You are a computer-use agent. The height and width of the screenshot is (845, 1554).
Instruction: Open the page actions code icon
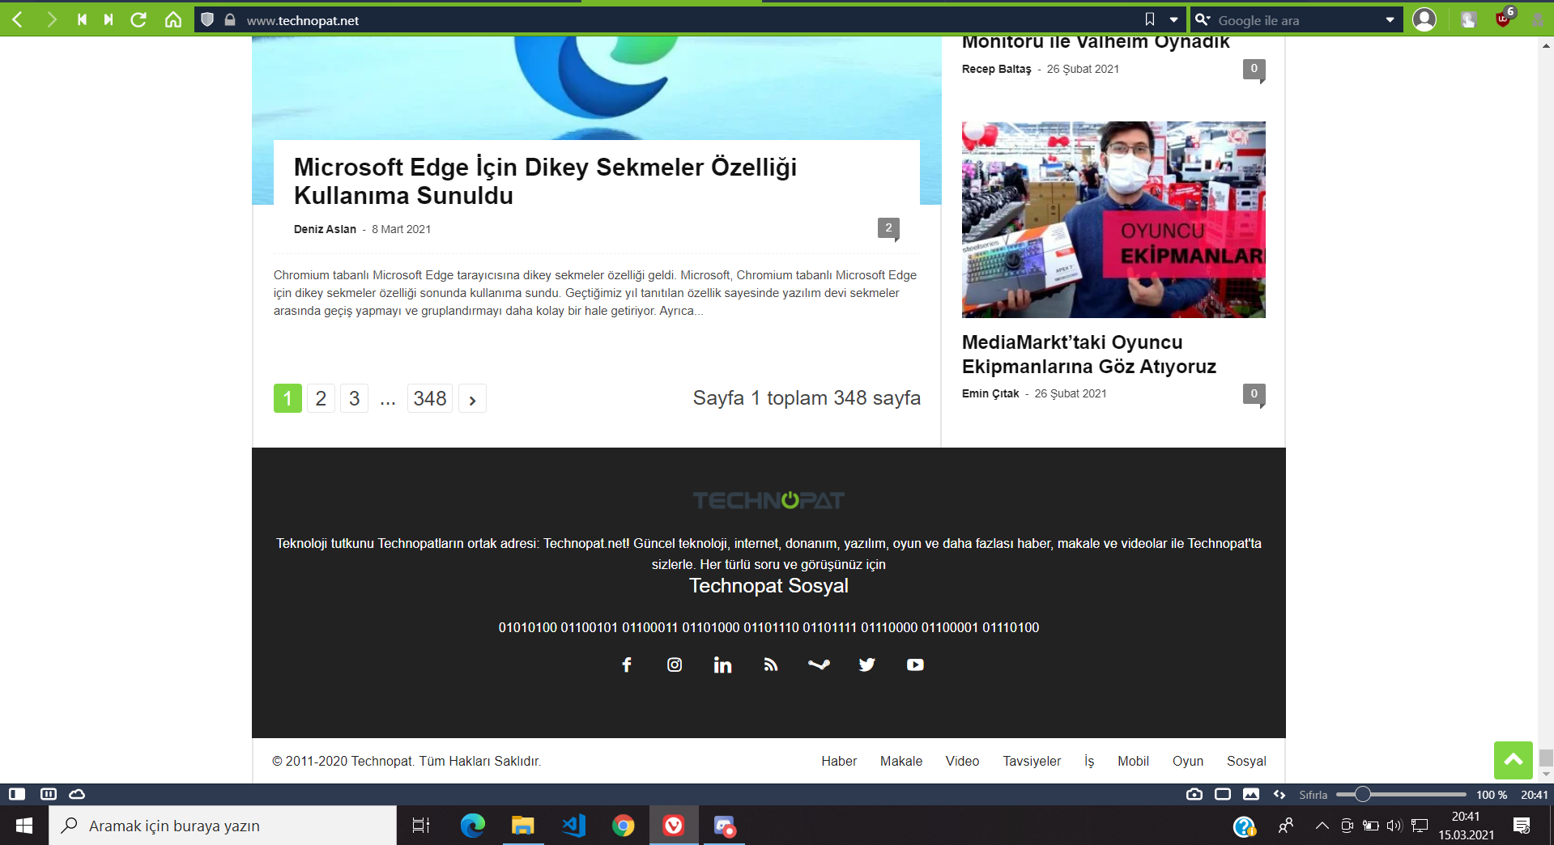[x=1279, y=794]
